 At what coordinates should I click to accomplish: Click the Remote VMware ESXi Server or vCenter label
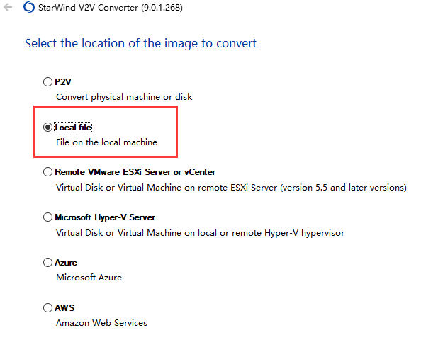[x=135, y=172]
